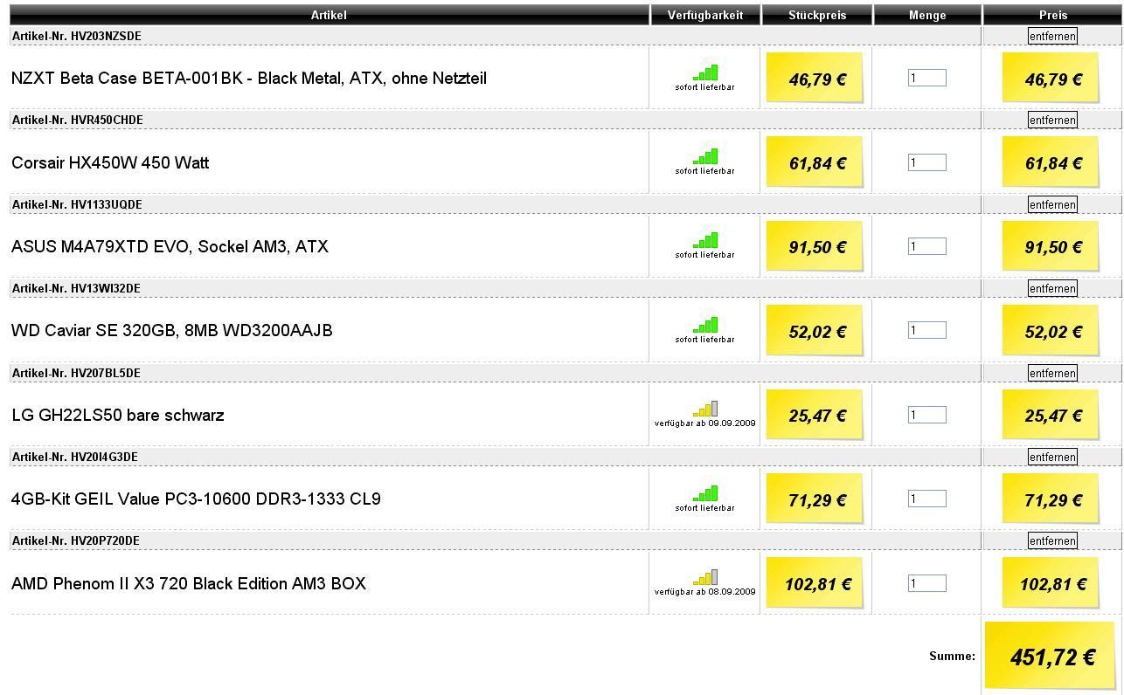1124x695 pixels.
Task: Click the Menge column header
Action: [927, 15]
